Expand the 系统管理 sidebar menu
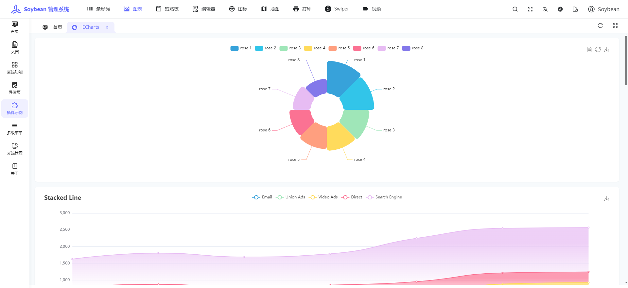The height and width of the screenshot is (288, 628). (15, 149)
